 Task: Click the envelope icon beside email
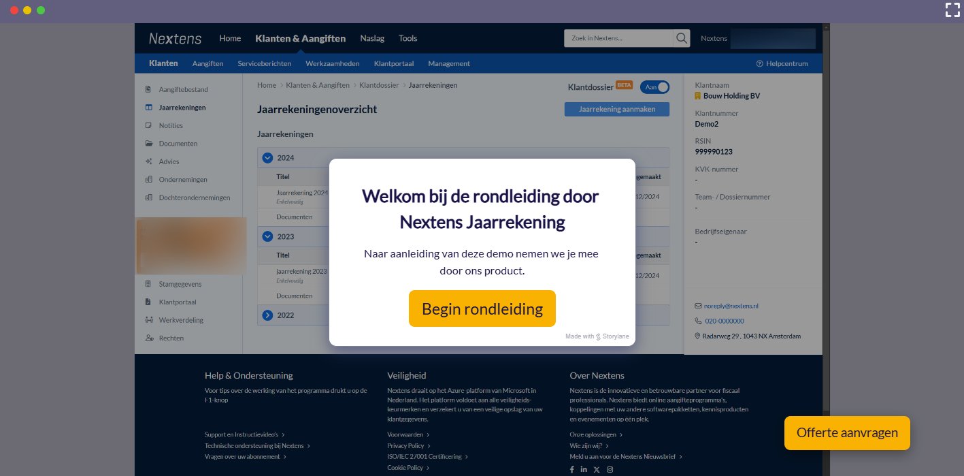click(698, 306)
